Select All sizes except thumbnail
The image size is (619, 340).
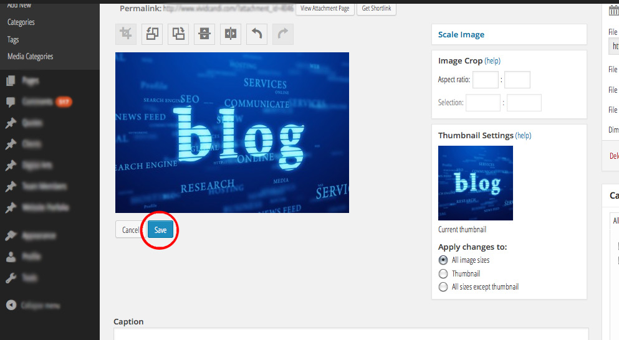(x=443, y=287)
